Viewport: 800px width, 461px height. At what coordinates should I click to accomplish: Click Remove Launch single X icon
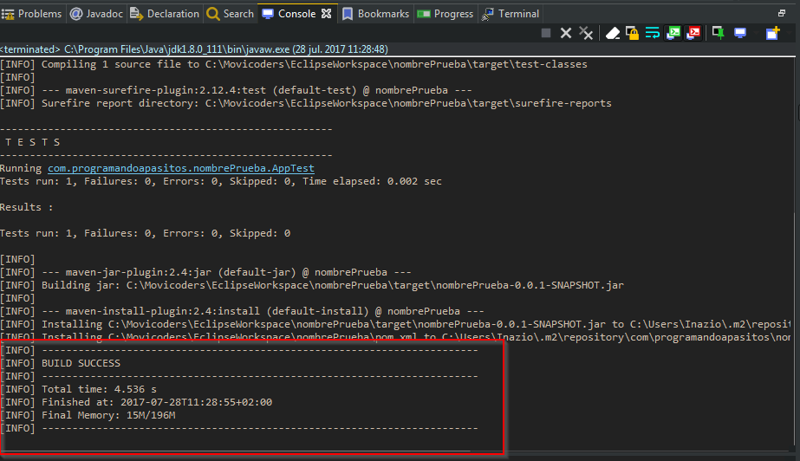pyautogui.click(x=566, y=33)
